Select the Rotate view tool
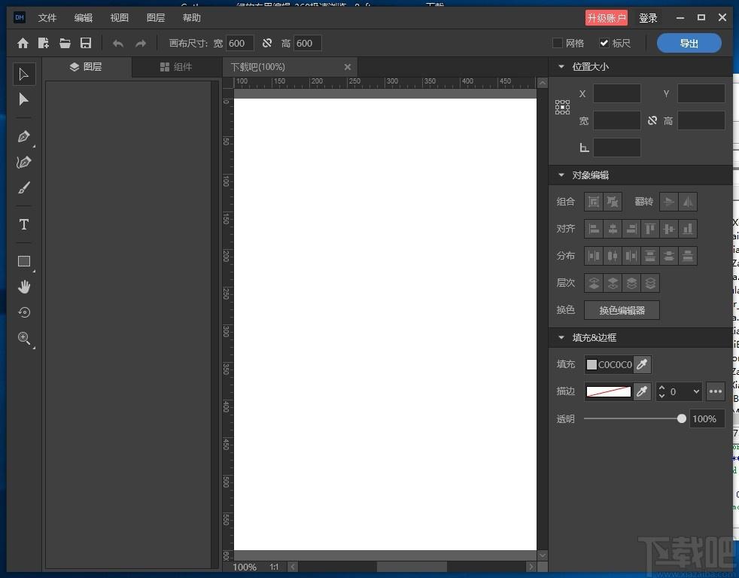 click(23, 312)
